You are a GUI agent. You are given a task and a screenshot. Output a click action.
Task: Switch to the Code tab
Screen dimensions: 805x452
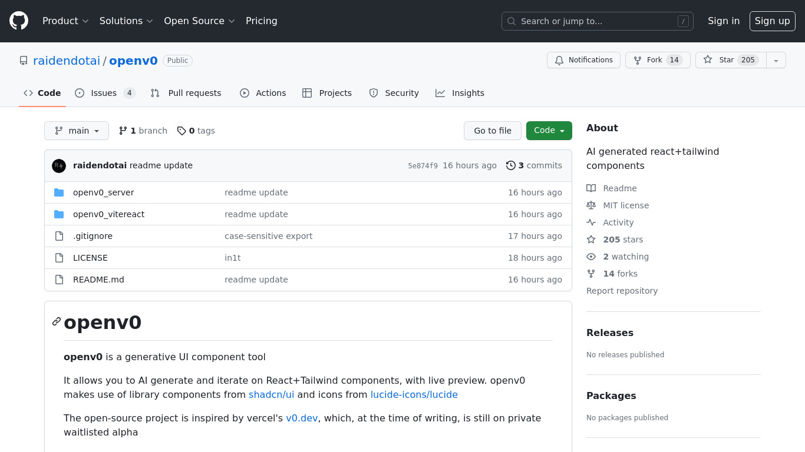point(42,93)
